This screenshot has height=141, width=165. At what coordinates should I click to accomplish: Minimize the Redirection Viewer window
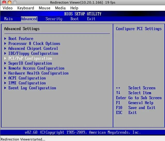click(x=10, y=2)
